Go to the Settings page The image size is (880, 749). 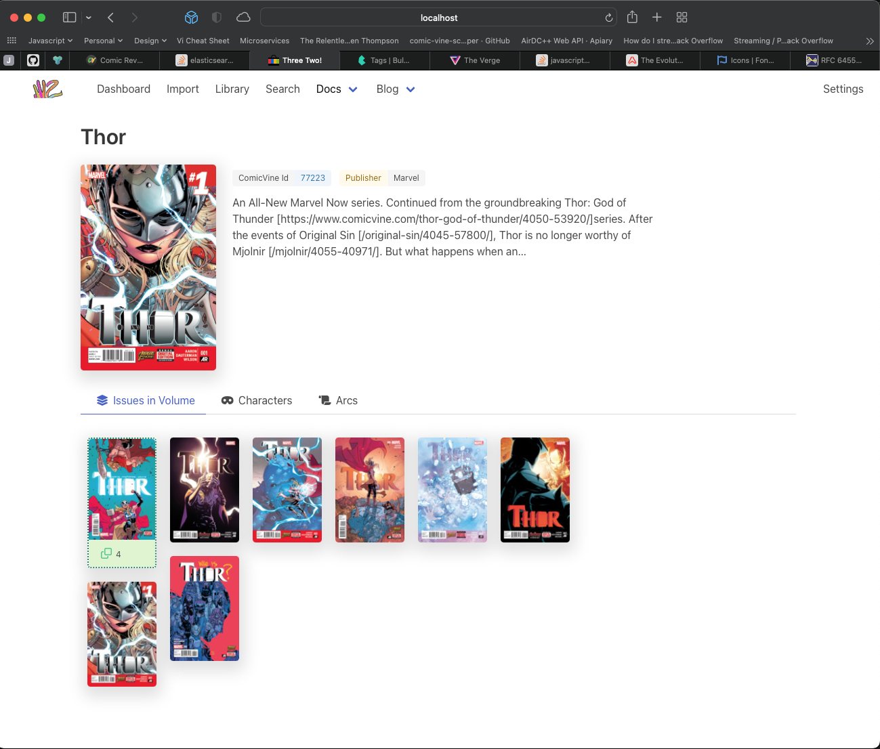(x=843, y=89)
